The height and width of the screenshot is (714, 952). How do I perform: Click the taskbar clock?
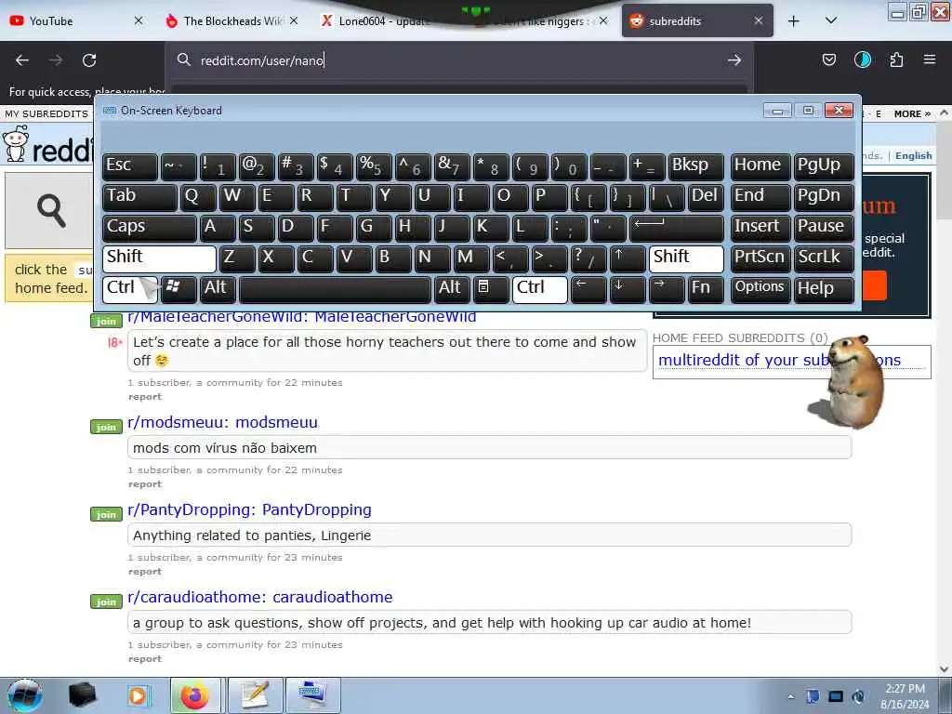coord(905,696)
